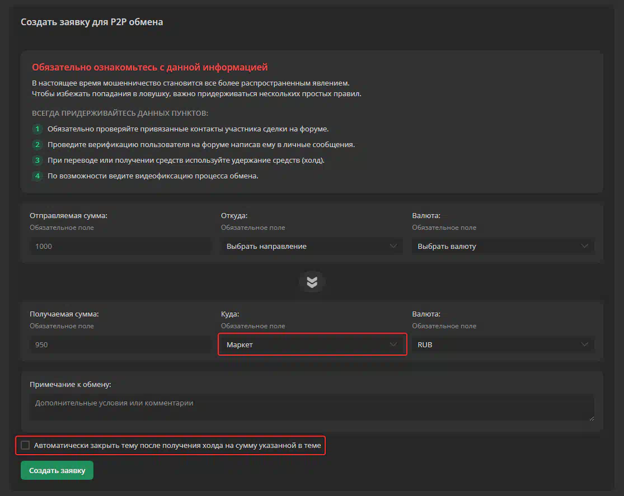624x496 pixels.
Task: Click into the exchange note textarea
Action: tap(312, 407)
